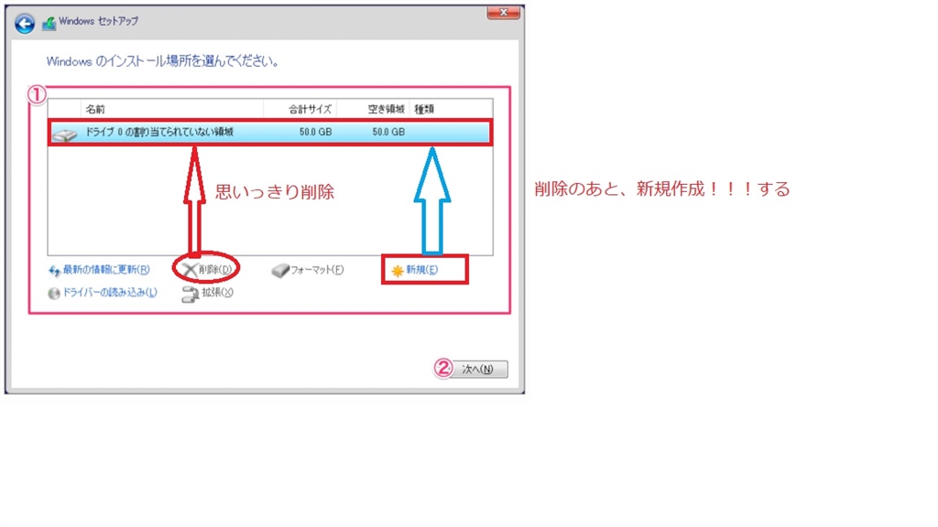Click the 種類 column header
The height and width of the screenshot is (527, 938).
[424, 110]
